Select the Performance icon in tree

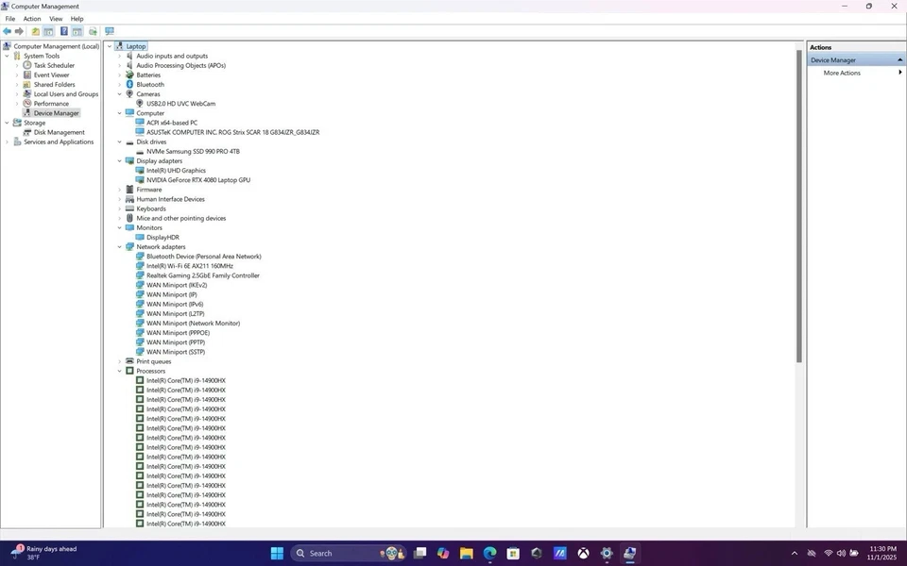tap(27, 104)
